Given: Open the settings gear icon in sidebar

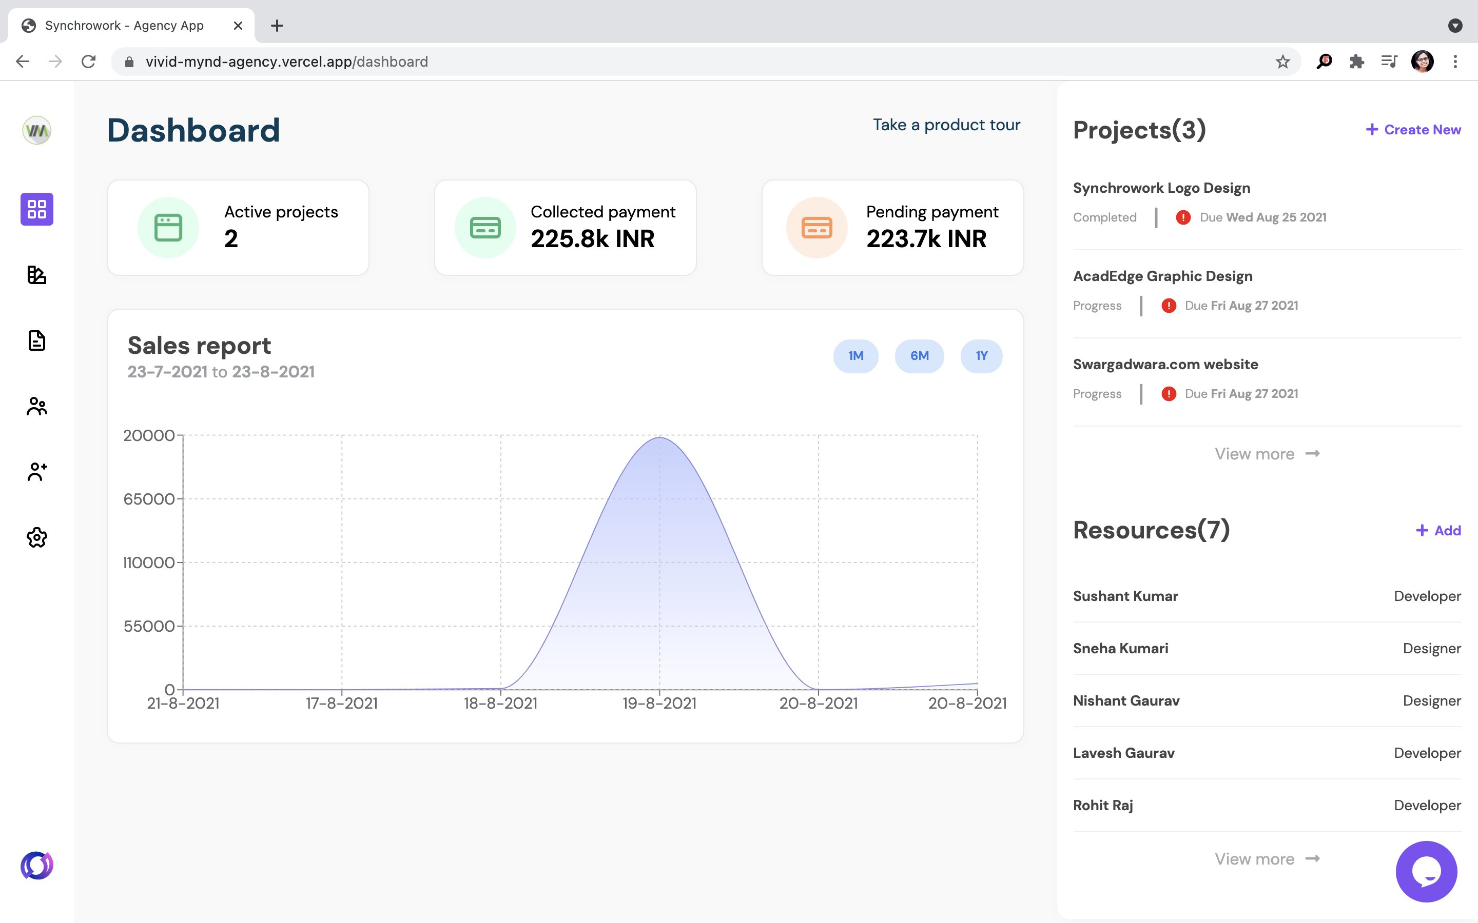Looking at the screenshot, I should [36, 537].
